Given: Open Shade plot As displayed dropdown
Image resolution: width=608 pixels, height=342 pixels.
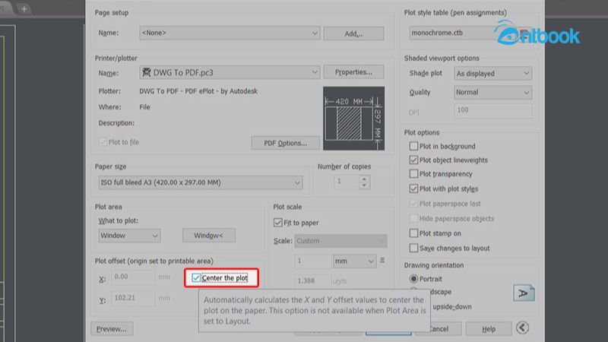Looking at the screenshot, I should point(492,73).
